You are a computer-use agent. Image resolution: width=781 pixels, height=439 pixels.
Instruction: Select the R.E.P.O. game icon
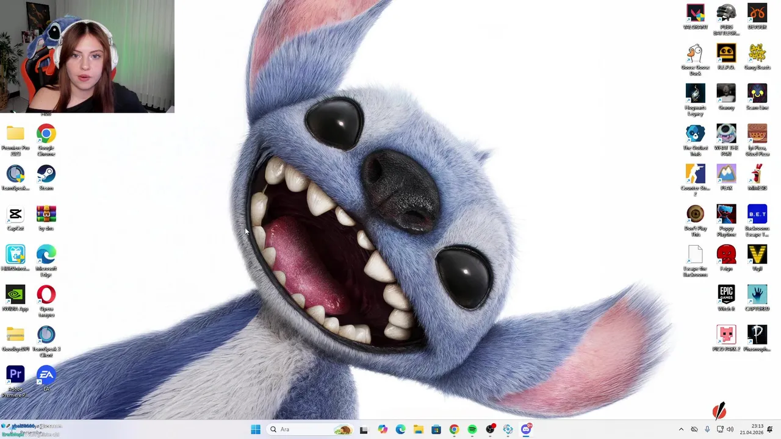pyautogui.click(x=726, y=57)
